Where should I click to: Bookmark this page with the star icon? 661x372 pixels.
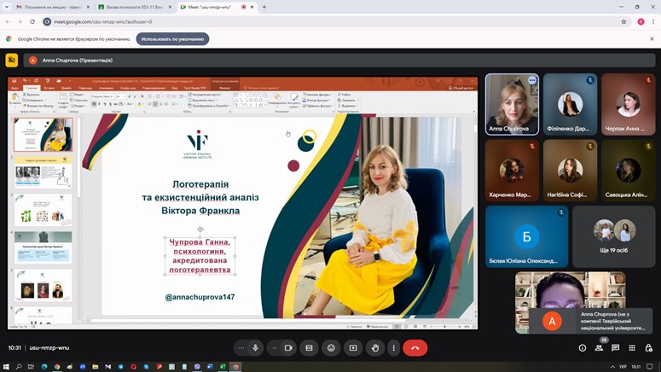(x=623, y=21)
